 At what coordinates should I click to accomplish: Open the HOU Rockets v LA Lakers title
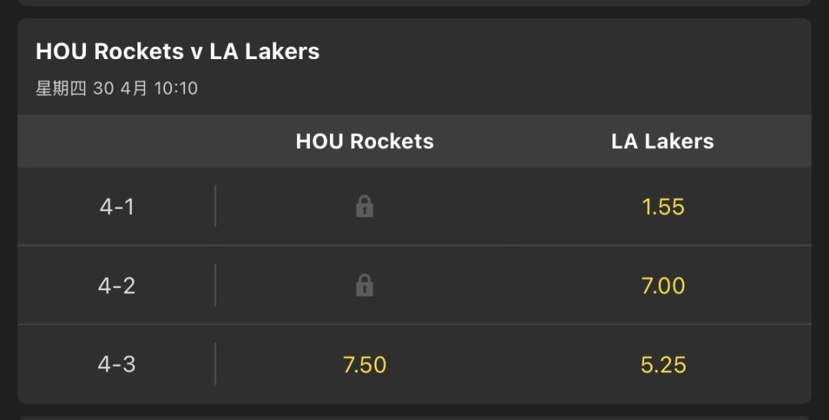(x=177, y=51)
